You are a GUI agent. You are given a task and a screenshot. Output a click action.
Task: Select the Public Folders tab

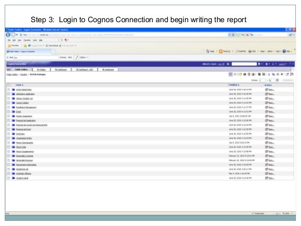point(21,69)
